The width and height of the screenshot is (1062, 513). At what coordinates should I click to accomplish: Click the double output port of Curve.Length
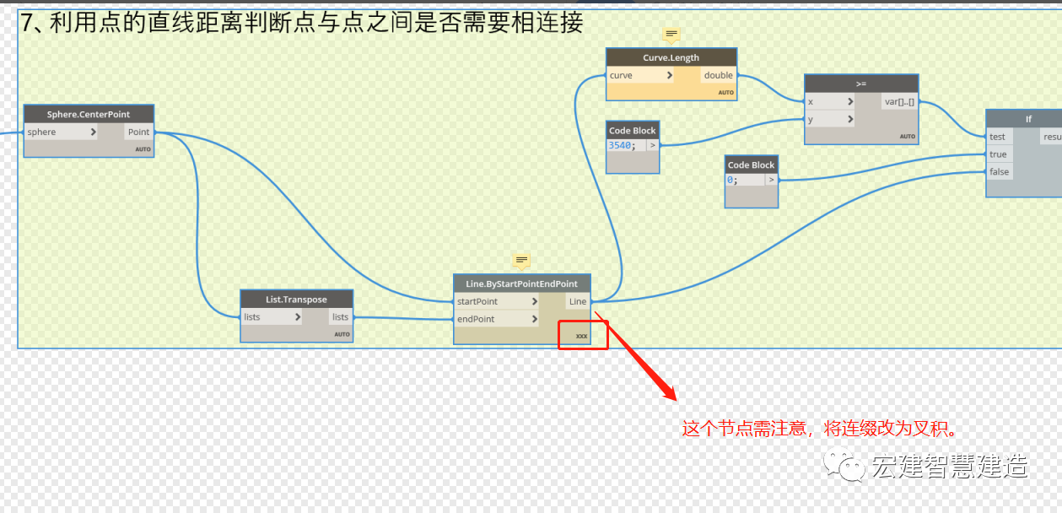click(719, 75)
